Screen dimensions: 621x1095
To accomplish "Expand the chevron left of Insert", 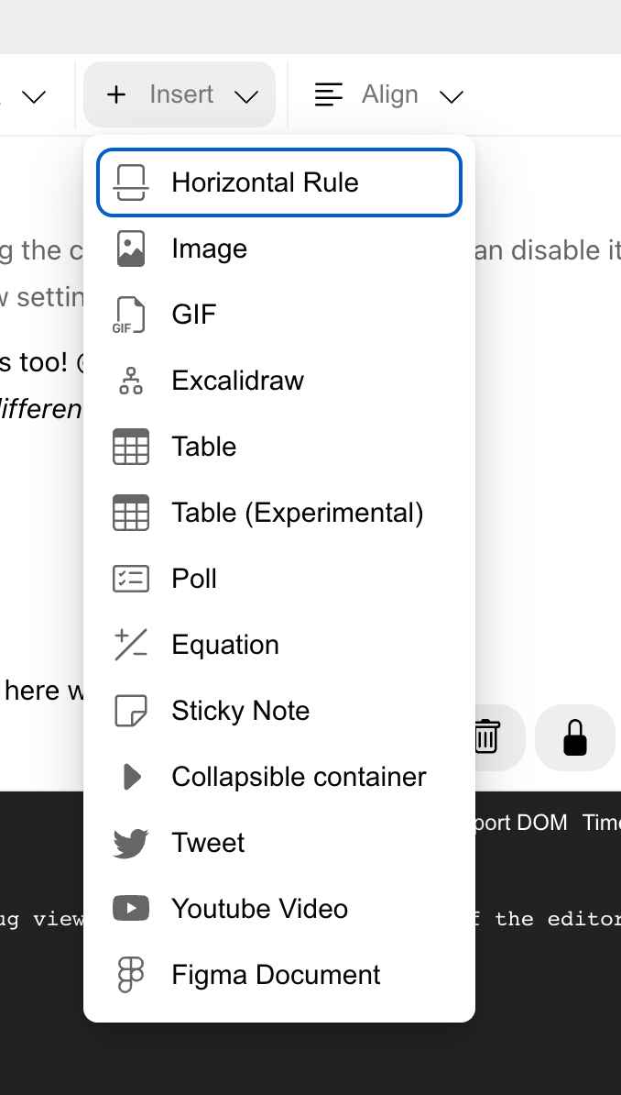I will click(x=34, y=95).
